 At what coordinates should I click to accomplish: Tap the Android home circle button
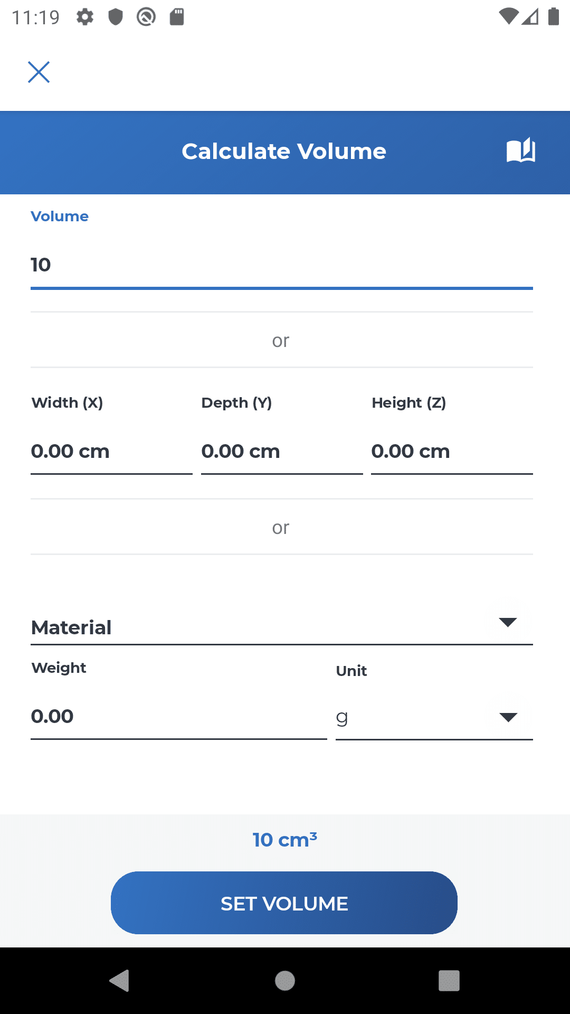pos(285,981)
